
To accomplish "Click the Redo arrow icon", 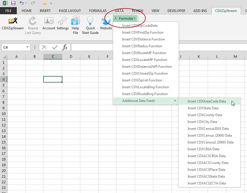I will [x=33, y=3].
